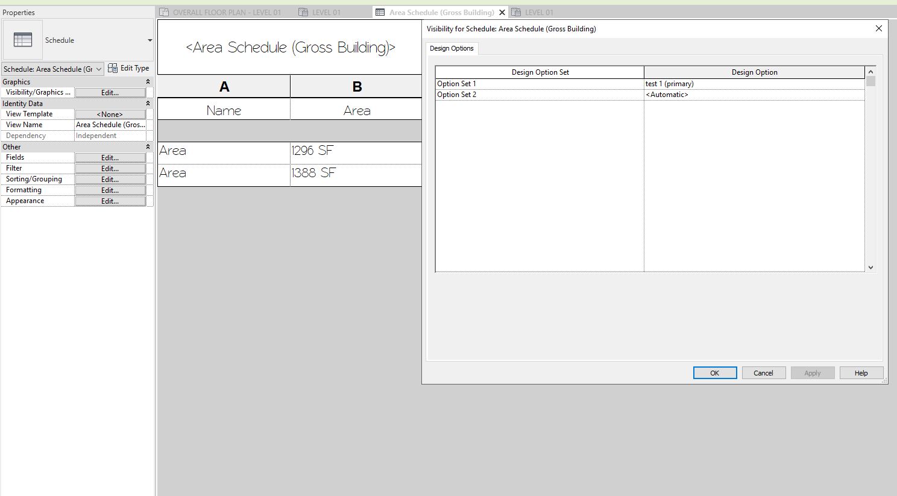Close the Area Schedule view tab with its X icon
This screenshot has width=897, height=496.
502,11
